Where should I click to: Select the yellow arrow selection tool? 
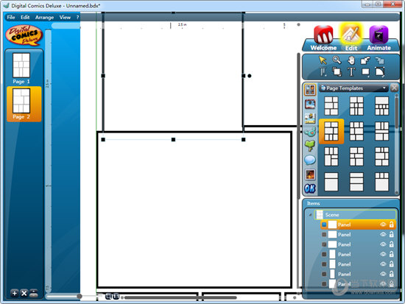pyautogui.click(x=323, y=60)
